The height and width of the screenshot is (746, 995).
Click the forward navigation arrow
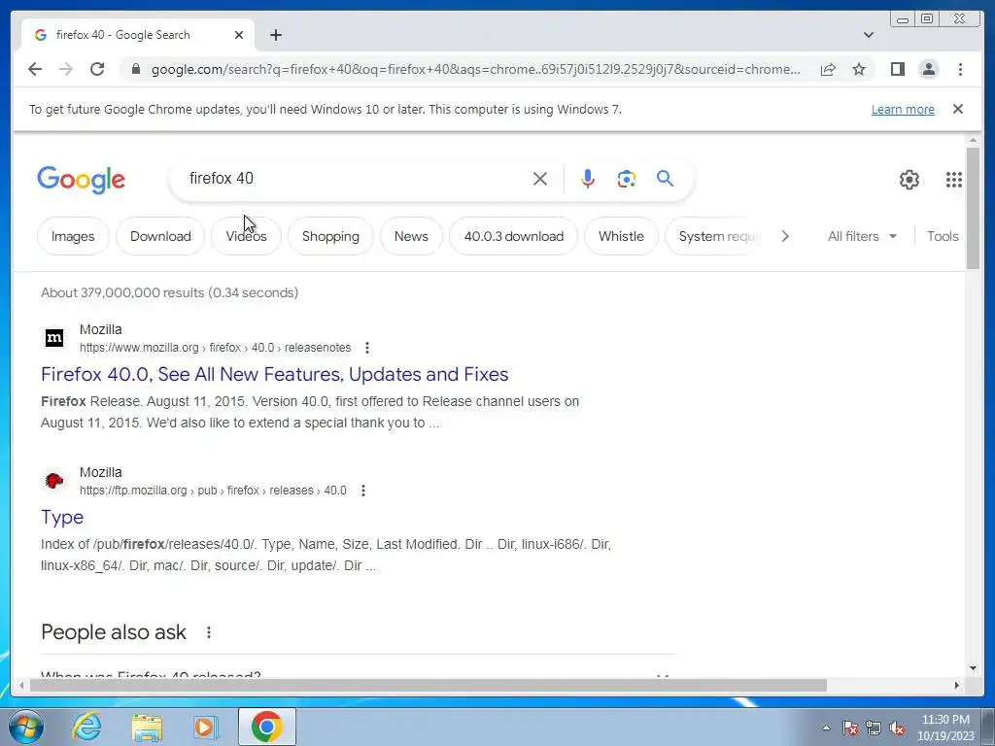pyautogui.click(x=66, y=69)
